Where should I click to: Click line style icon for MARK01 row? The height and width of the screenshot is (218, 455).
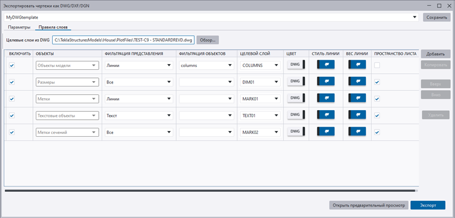[x=325, y=98]
